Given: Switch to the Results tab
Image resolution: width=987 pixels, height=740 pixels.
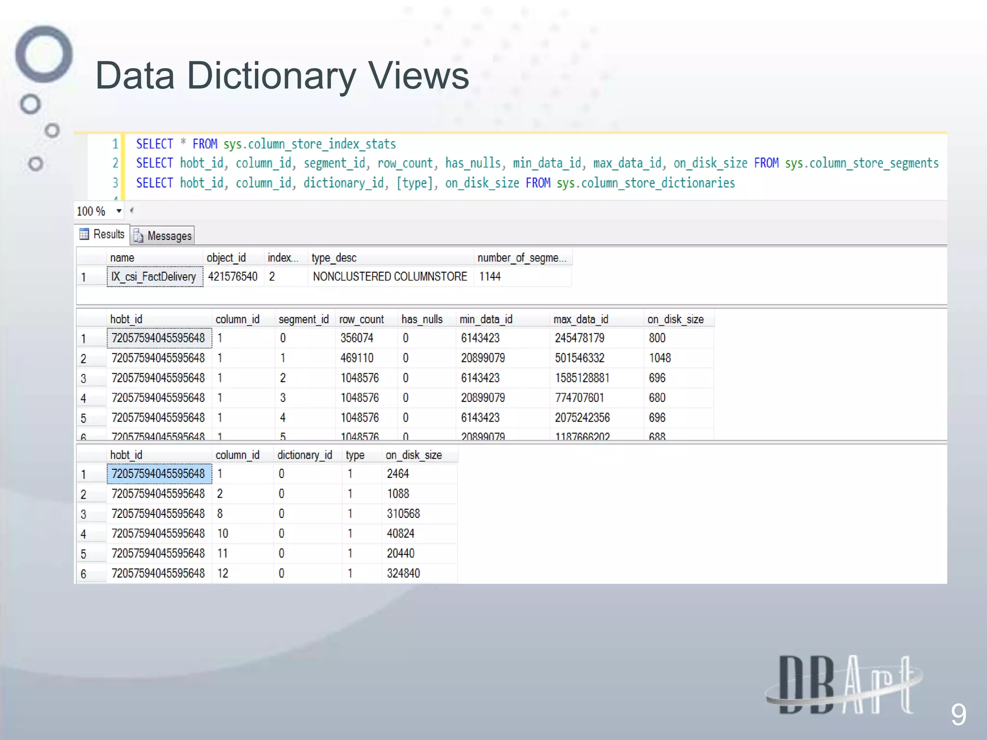Looking at the screenshot, I should [x=102, y=235].
